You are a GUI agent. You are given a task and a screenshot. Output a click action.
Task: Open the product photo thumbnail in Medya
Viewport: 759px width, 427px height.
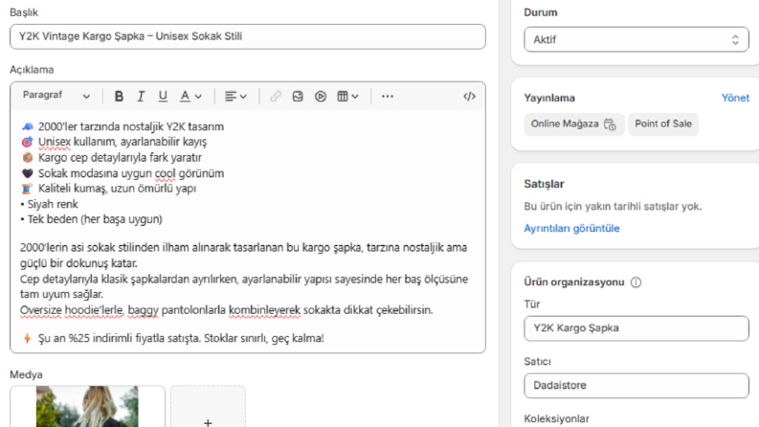point(87,407)
